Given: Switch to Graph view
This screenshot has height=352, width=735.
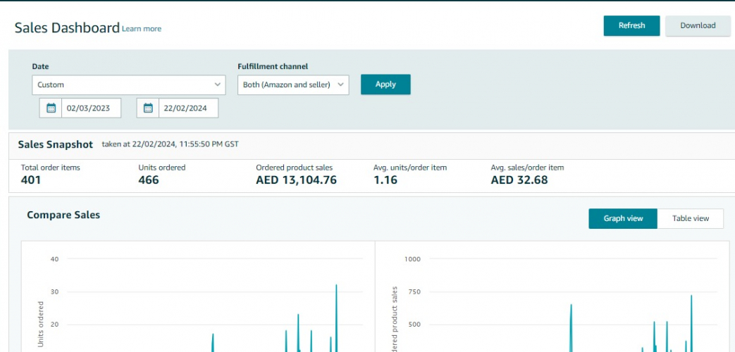Looking at the screenshot, I should [x=623, y=219].
